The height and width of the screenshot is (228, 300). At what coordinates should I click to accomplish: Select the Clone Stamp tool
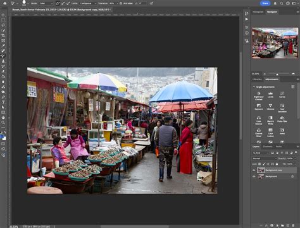[x=3, y=61]
